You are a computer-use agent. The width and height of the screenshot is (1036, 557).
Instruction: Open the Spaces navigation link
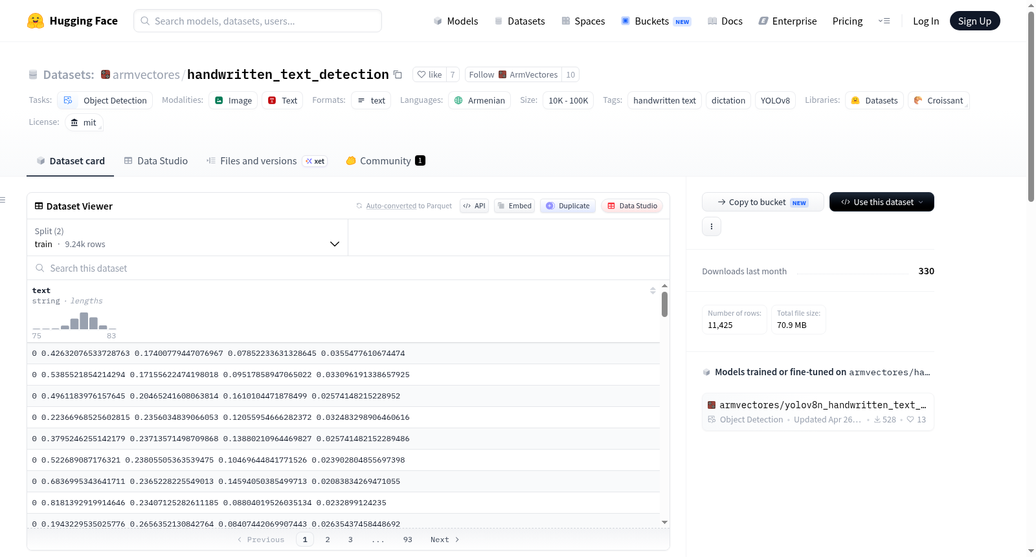[x=583, y=21]
